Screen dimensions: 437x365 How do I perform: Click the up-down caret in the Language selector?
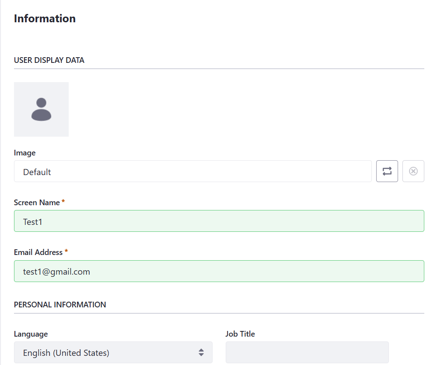coord(201,352)
